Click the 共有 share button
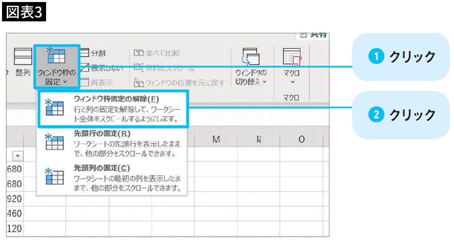This screenshot has width=454, height=241. pyautogui.click(x=311, y=35)
